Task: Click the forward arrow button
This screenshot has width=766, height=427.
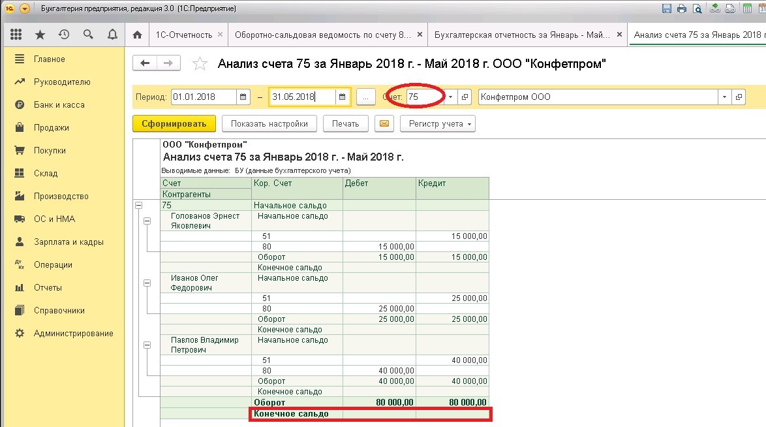Action: click(168, 63)
